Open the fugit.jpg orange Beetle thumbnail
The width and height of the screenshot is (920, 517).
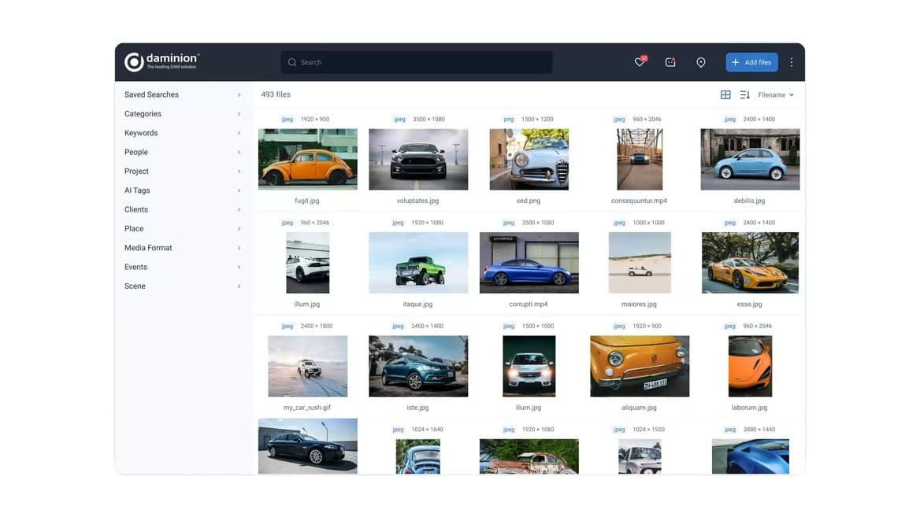(307, 159)
